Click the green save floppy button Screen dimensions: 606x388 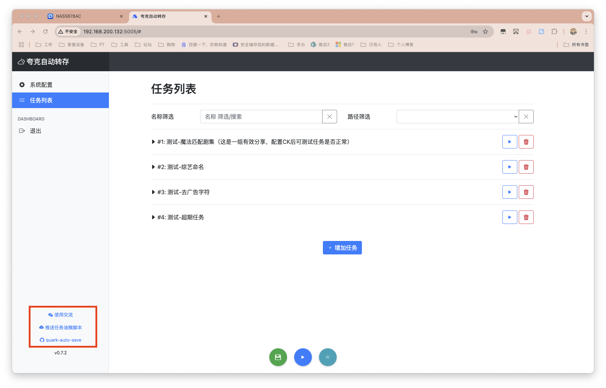coord(278,357)
